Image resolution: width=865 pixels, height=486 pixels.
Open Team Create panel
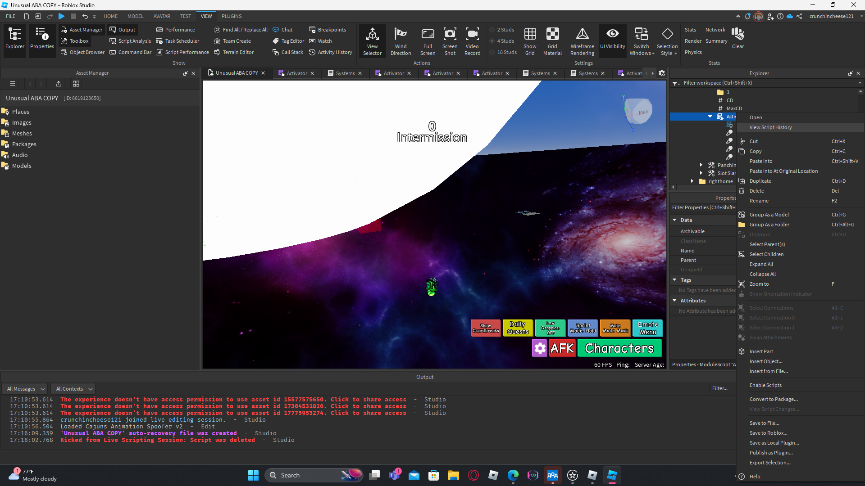pos(232,41)
